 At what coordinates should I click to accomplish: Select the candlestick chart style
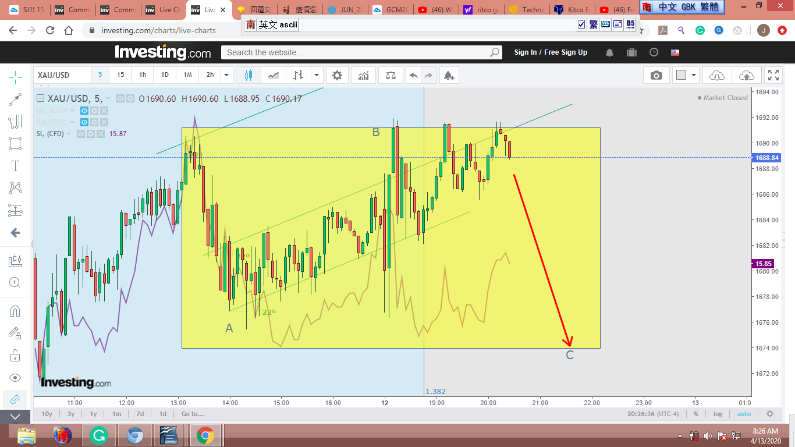[x=249, y=75]
